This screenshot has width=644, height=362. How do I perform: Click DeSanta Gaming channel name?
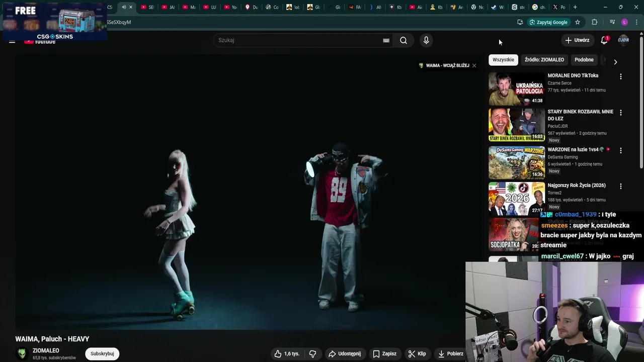tap(562, 157)
